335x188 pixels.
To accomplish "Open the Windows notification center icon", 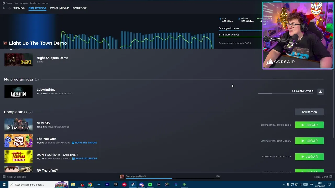I will point(330,185).
